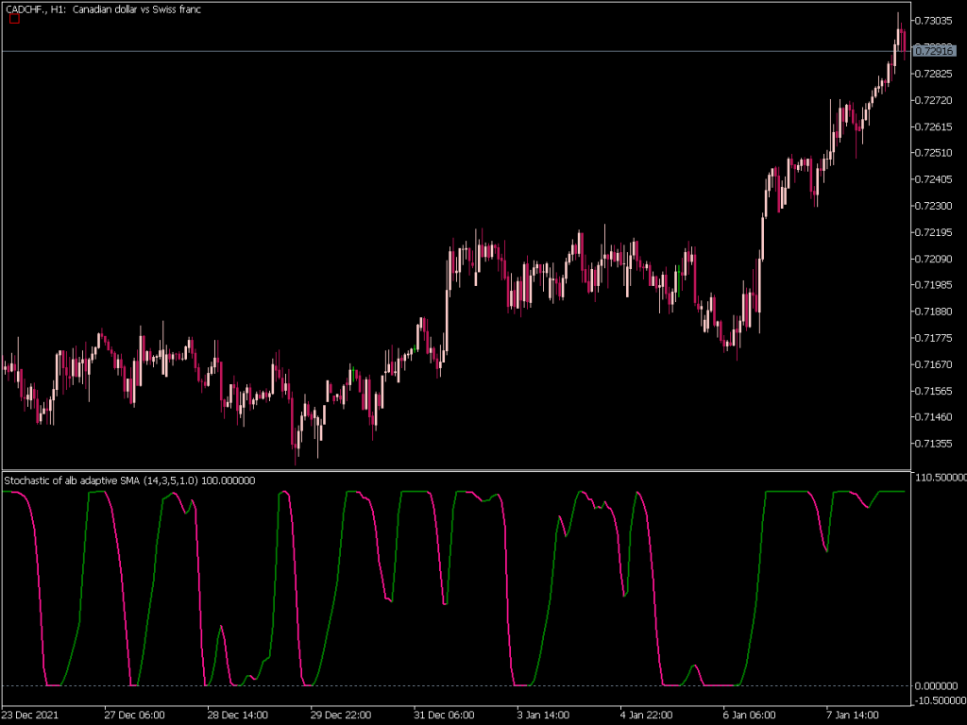Click the 23 Dec 2021 time axis label
967x725 pixels.
pos(29,716)
